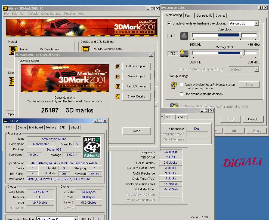The image size is (269, 220).
Task: Click the Multiplier value x 11.0
Action: 40,197
